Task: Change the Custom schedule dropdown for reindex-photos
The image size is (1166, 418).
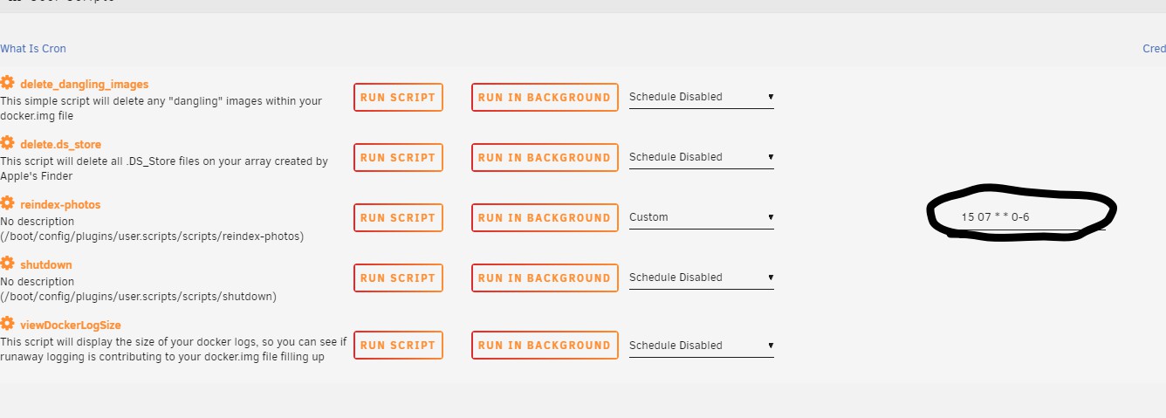Action: click(x=702, y=217)
